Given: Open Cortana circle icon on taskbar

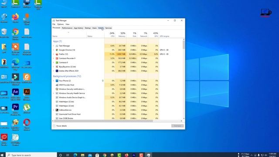Looking at the screenshot, I should point(61,155).
